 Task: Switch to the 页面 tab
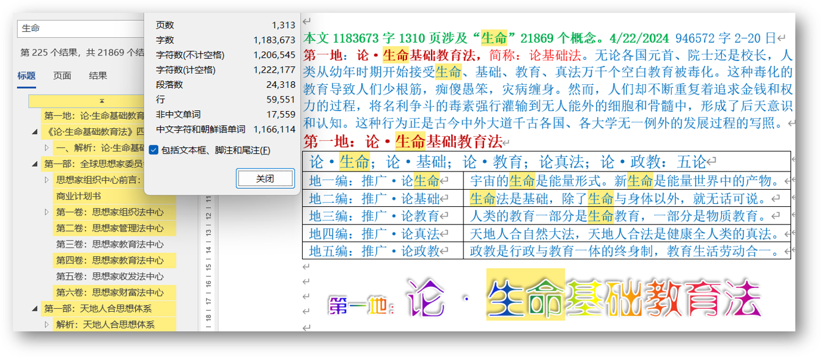(62, 76)
